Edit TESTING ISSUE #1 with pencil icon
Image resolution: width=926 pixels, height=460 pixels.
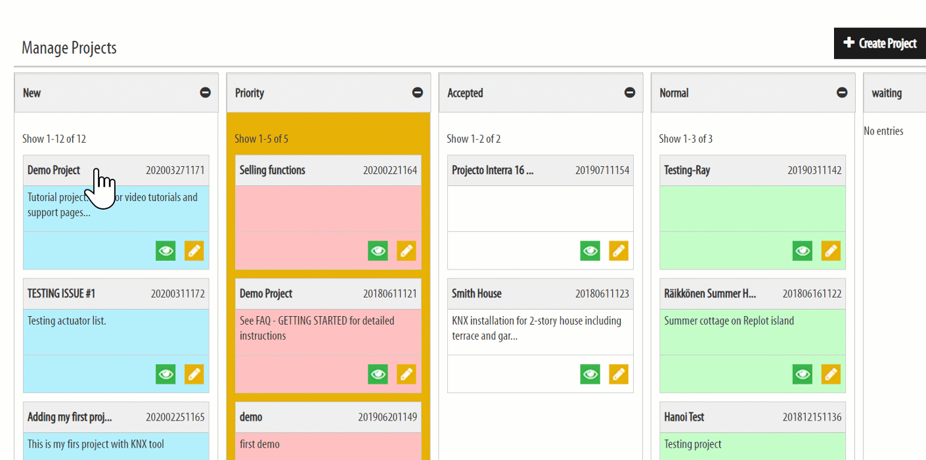tap(194, 374)
